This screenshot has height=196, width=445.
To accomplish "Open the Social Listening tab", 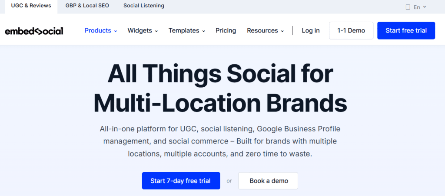I will point(144,6).
